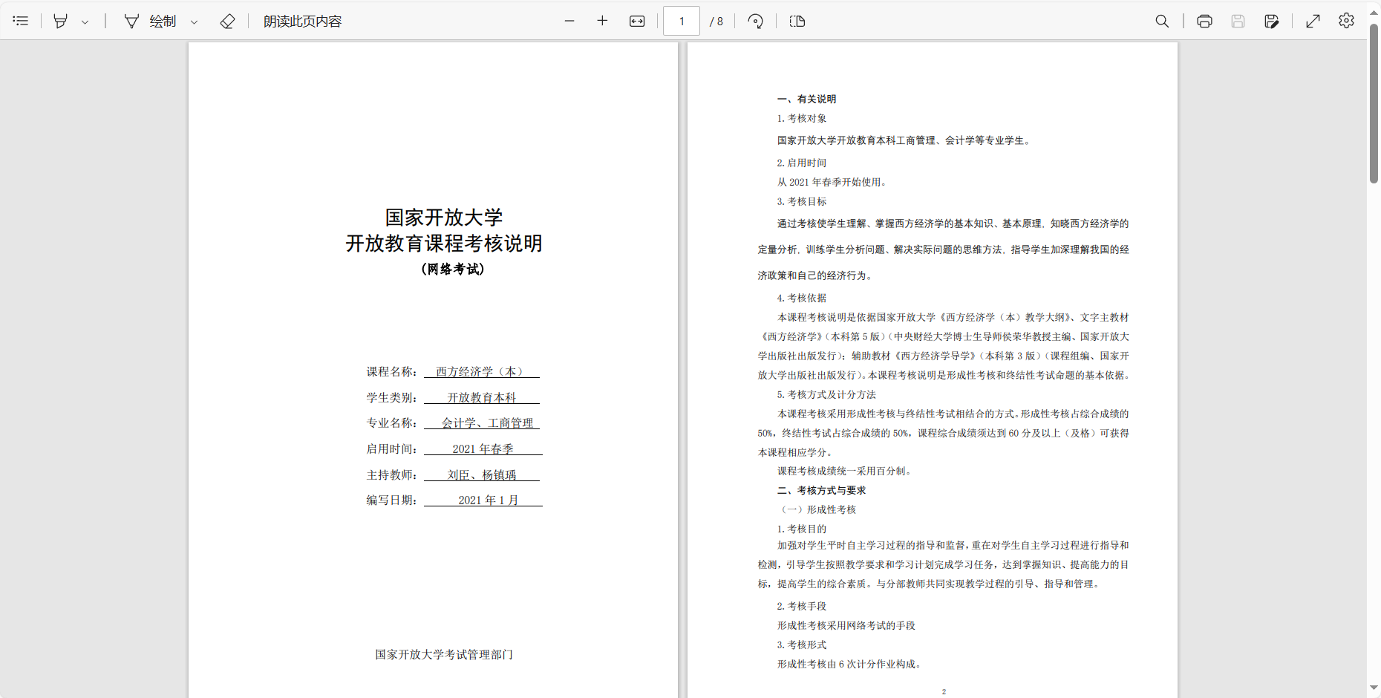Print the PDF document

1204,21
